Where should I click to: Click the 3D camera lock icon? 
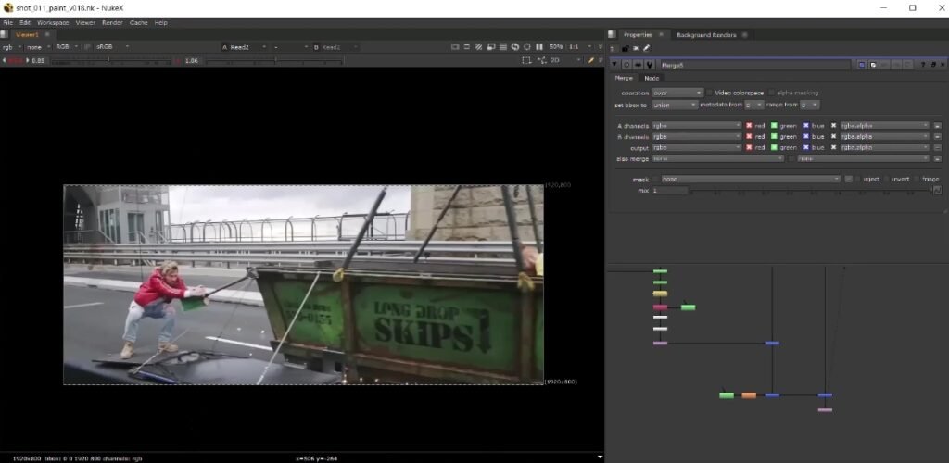click(x=541, y=60)
